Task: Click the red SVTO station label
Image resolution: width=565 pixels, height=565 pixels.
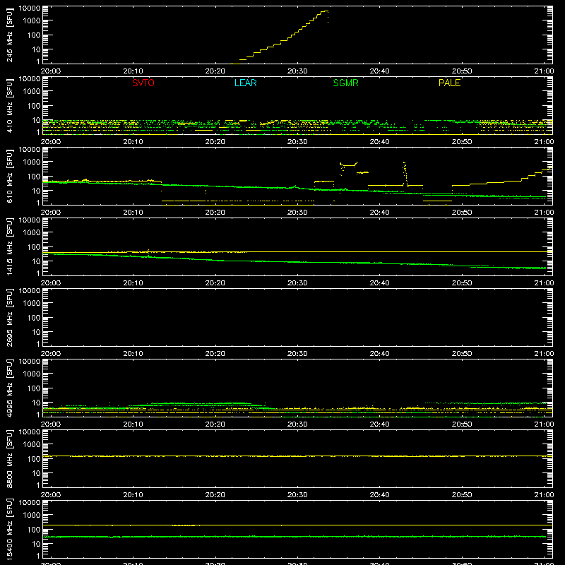Action: click(x=143, y=83)
